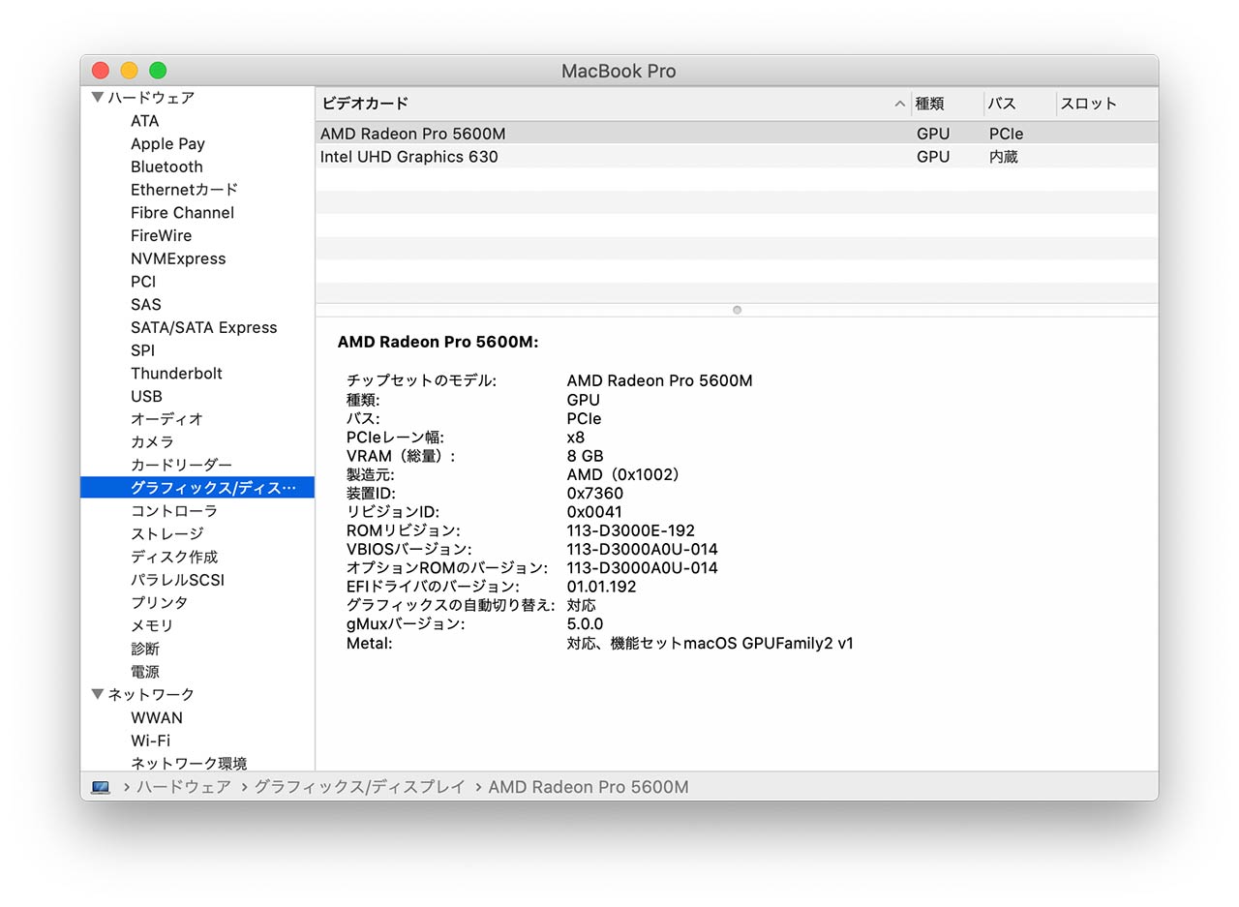Viewport: 1239px width, 907px height.
Task: Click the EFI driver version 01.01.192
Action: point(601,587)
